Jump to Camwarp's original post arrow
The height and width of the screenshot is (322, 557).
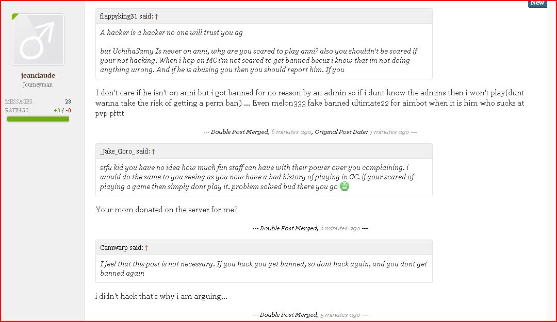(x=146, y=248)
